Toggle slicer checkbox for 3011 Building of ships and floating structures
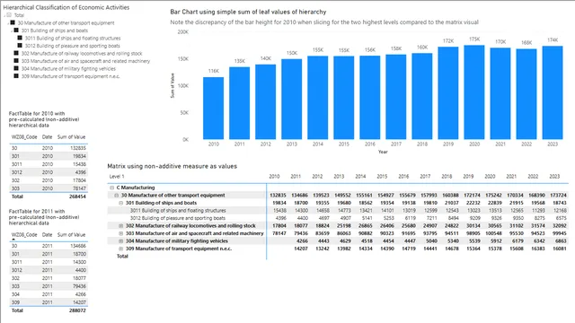Screen dimensions: 575x323 (x=20, y=38)
